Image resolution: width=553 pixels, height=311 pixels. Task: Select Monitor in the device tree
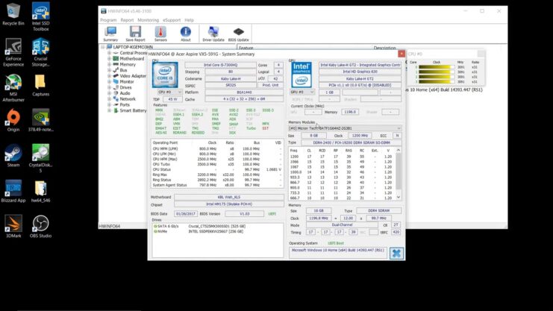(x=127, y=81)
